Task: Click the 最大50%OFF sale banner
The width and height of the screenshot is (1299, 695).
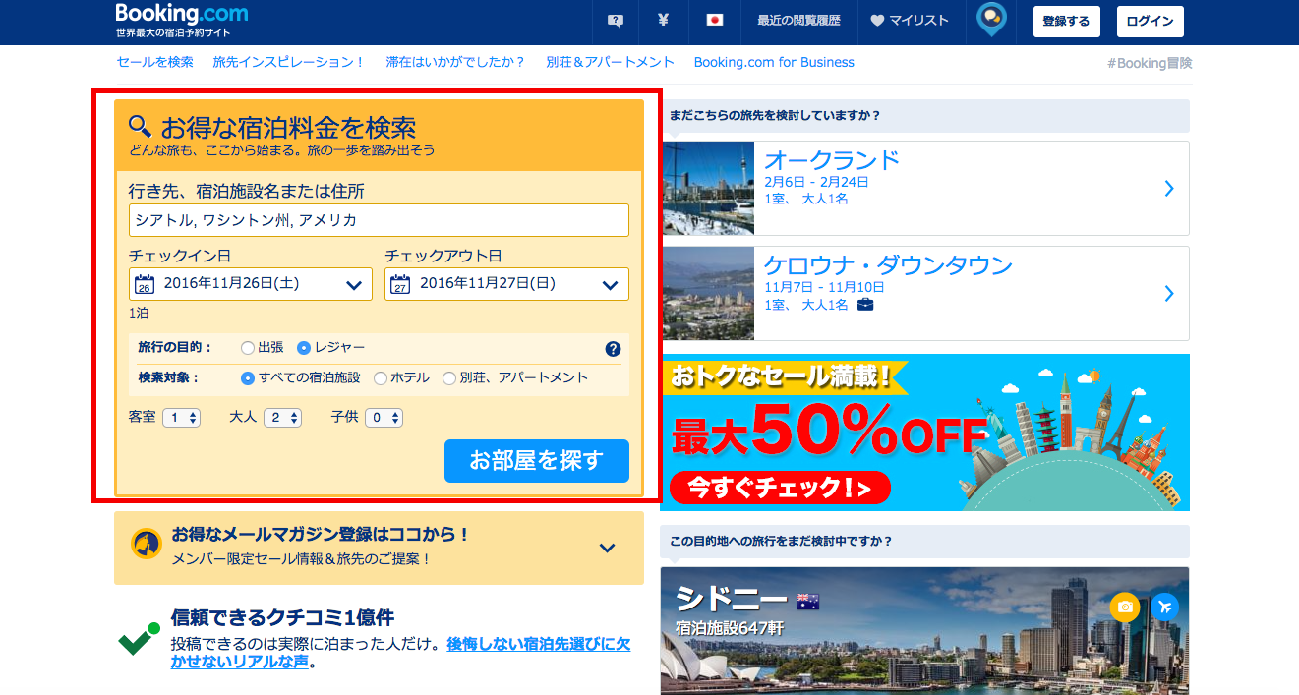Action: [924, 433]
